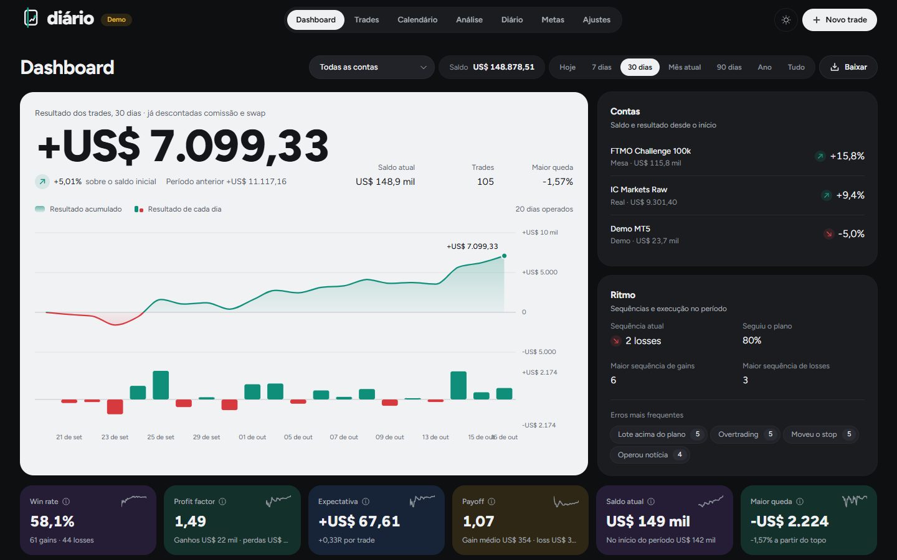Select the 30 dias period filter

point(640,67)
